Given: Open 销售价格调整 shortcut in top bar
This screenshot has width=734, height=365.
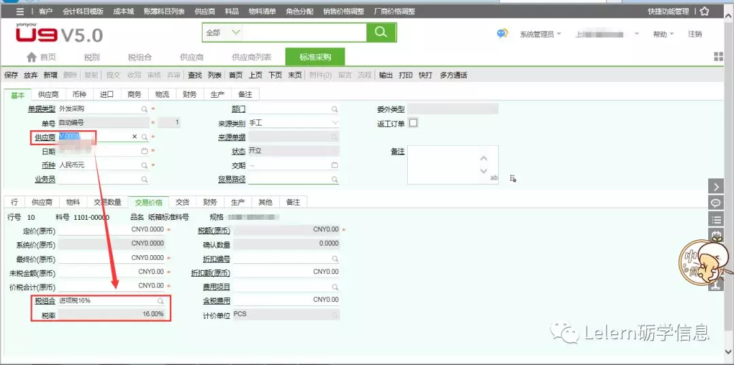Looking at the screenshot, I should [x=344, y=12].
